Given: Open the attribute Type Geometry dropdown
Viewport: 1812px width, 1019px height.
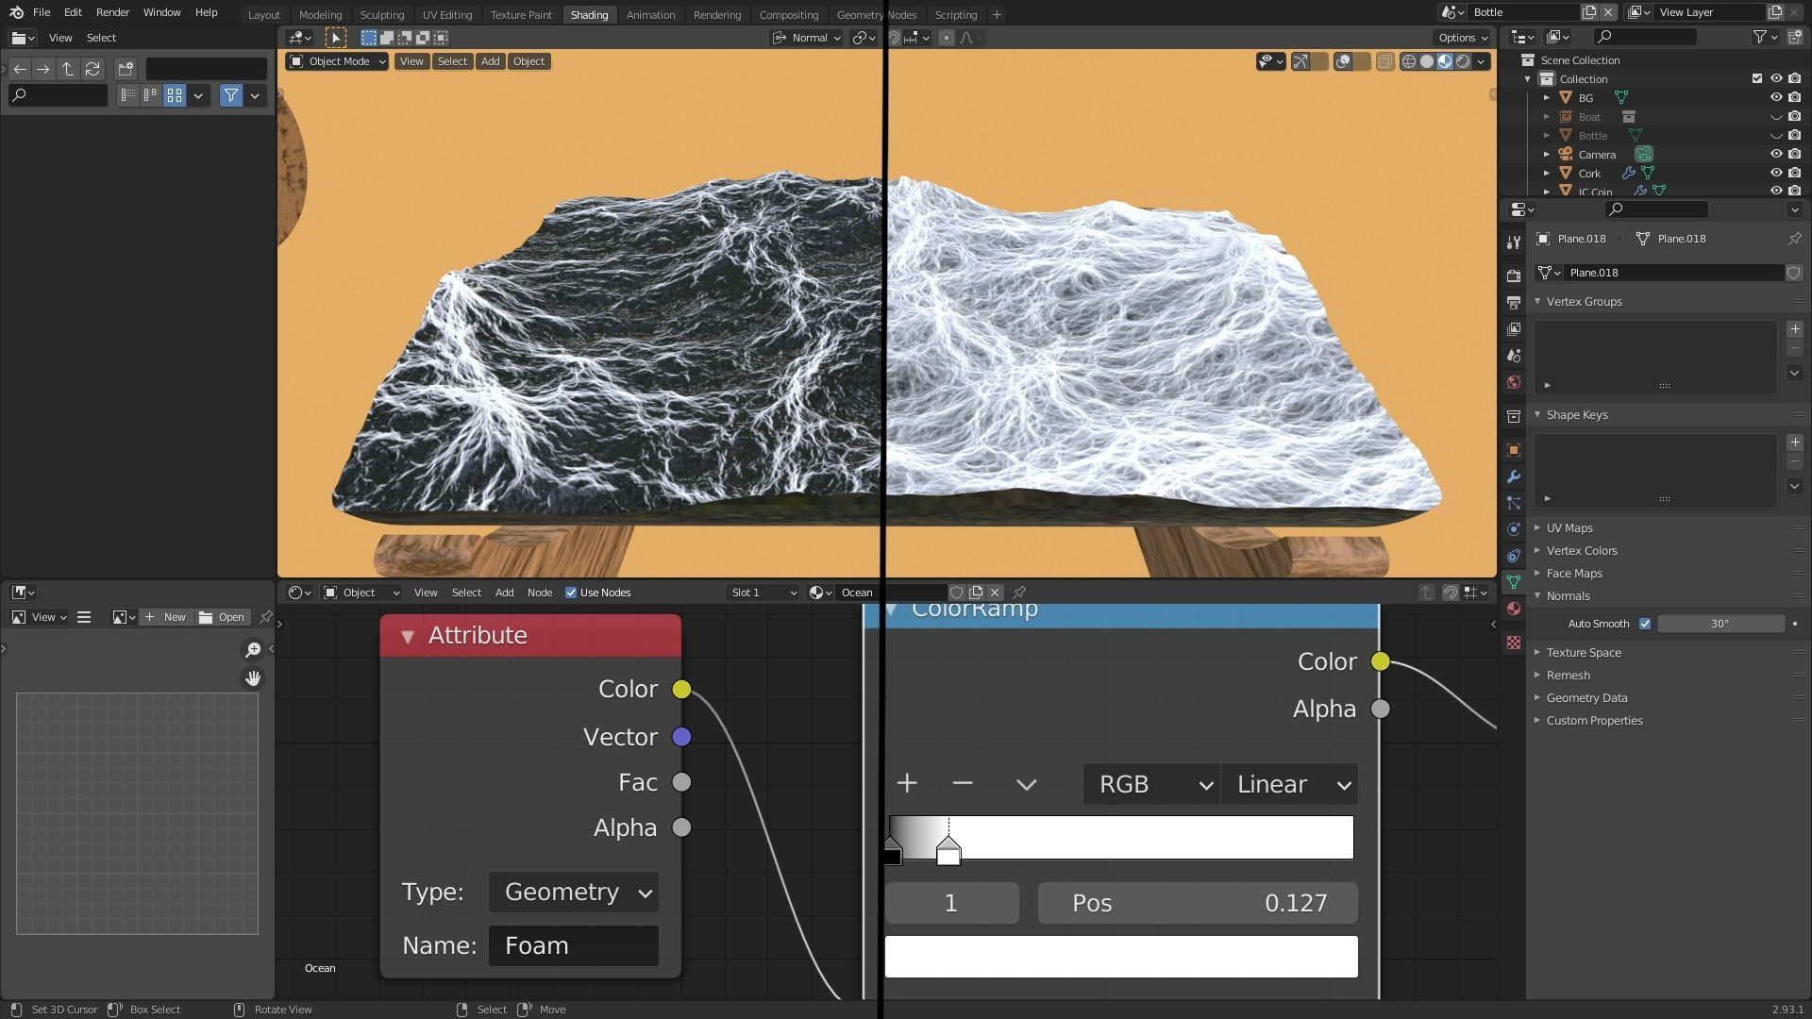Looking at the screenshot, I should tap(574, 893).
